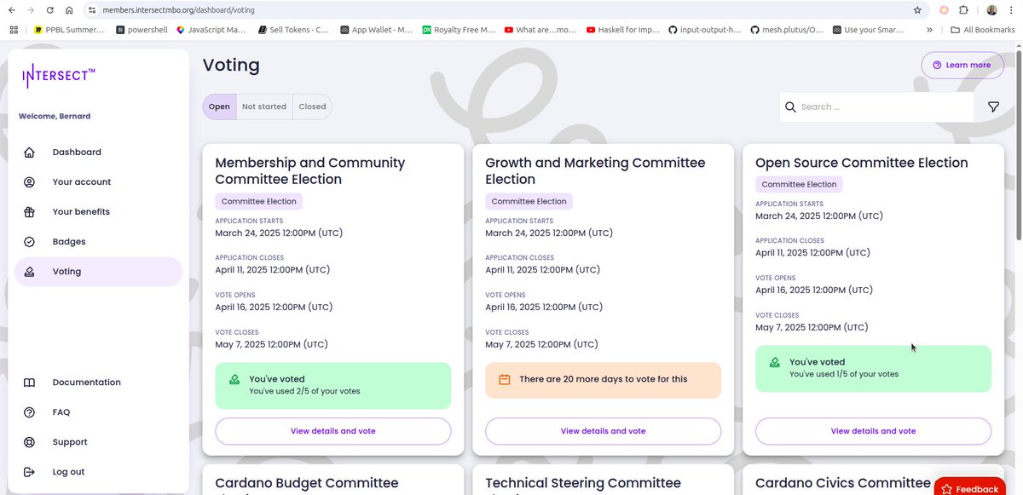Open the PPBL Summer bookmark
The image size is (1023, 495).
click(x=69, y=30)
